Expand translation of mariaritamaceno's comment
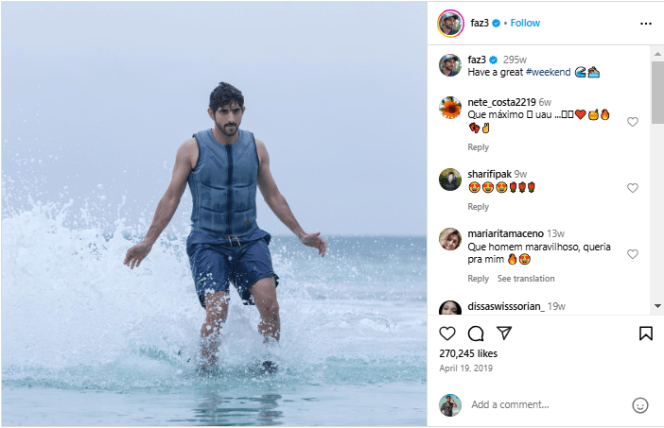This screenshot has height=428, width=664. (x=526, y=279)
